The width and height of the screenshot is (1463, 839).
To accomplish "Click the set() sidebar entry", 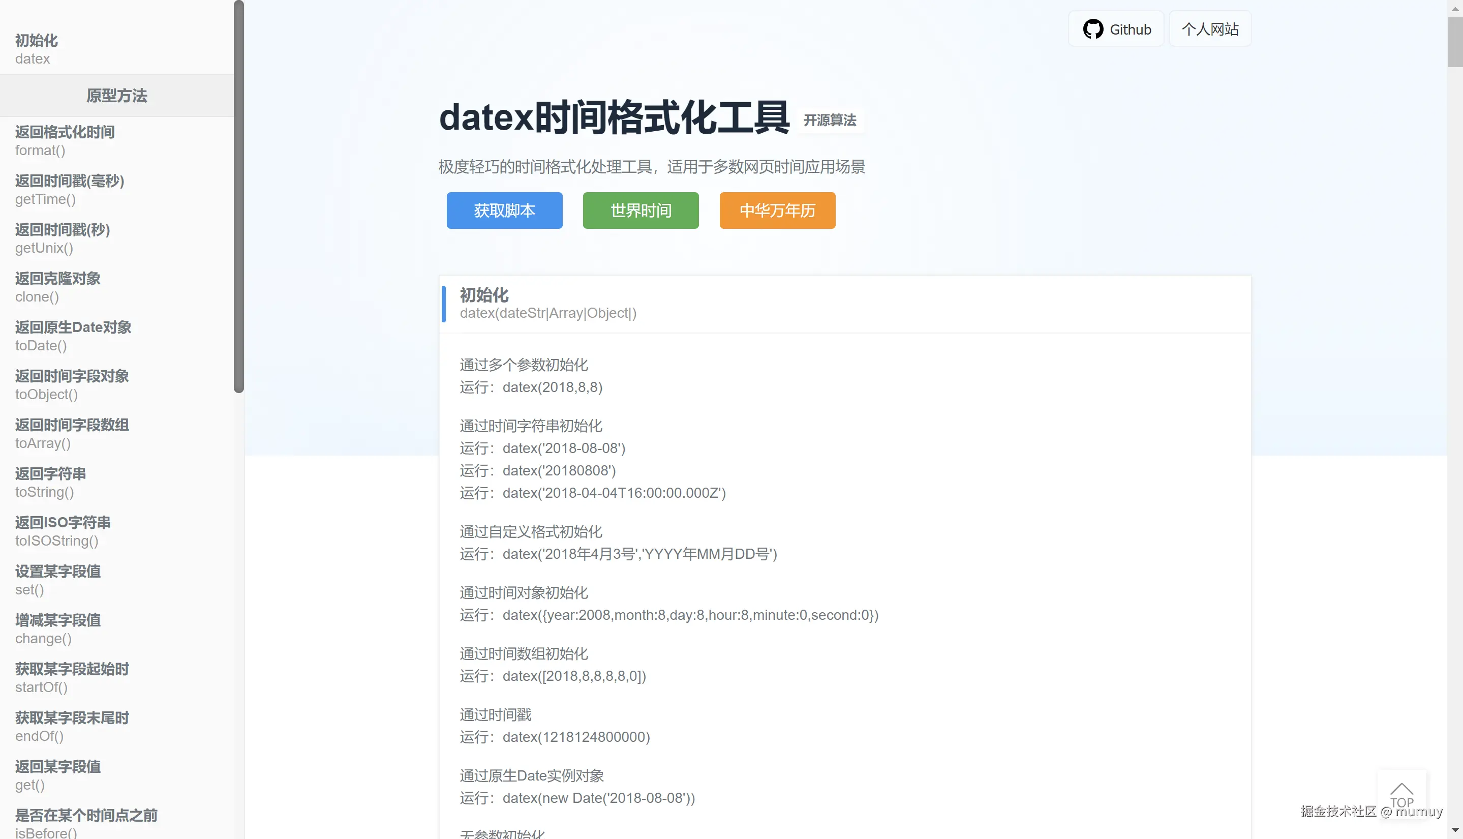I will click(57, 580).
